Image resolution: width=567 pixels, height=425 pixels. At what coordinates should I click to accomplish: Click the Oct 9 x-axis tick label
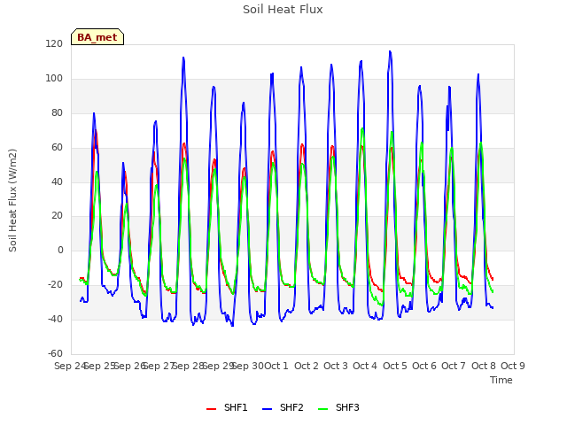513,366
